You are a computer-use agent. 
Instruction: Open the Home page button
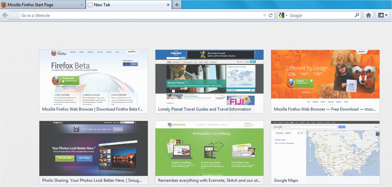pos(369,15)
